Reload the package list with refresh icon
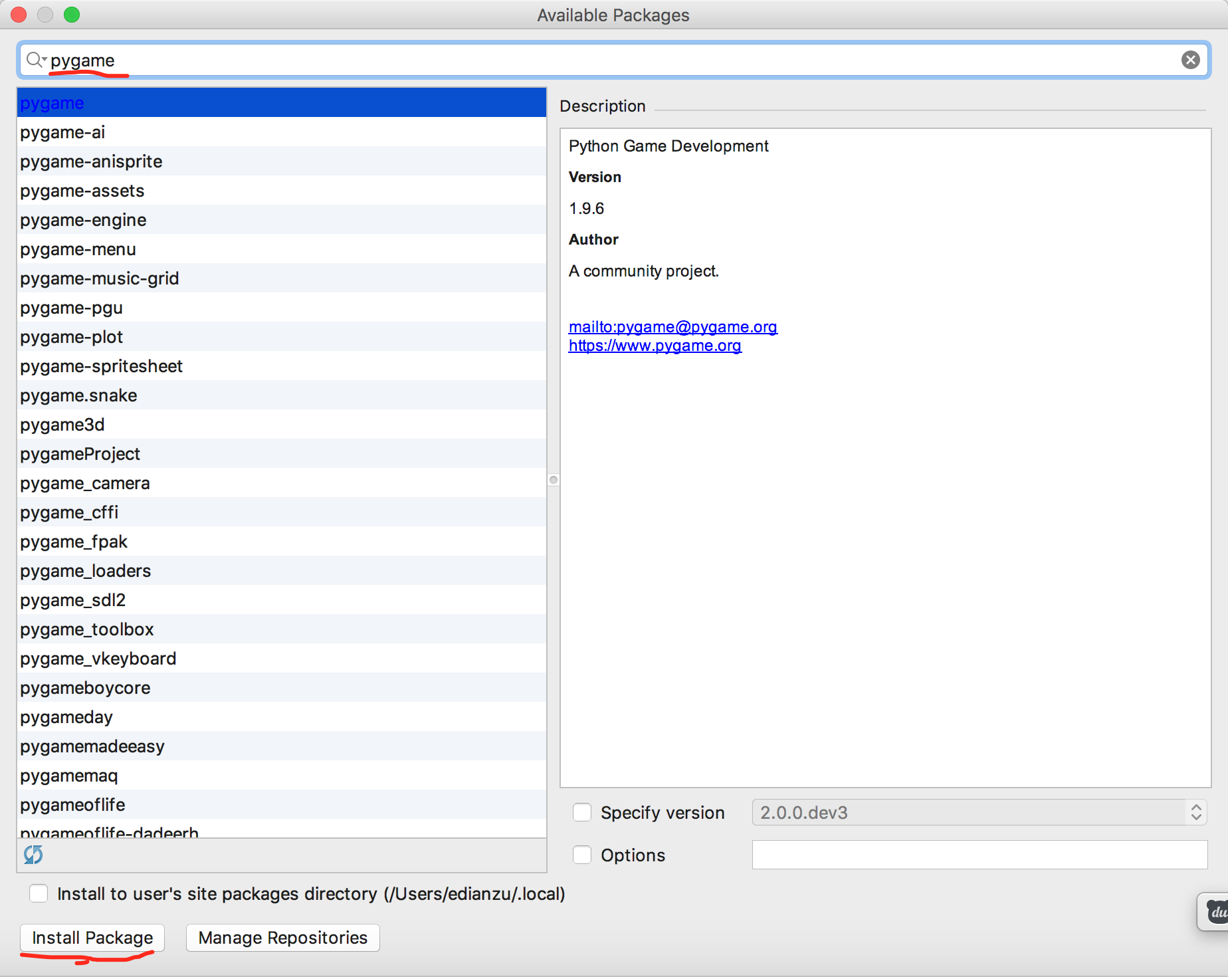Image resolution: width=1228 pixels, height=977 pixels. pos(33,855)
